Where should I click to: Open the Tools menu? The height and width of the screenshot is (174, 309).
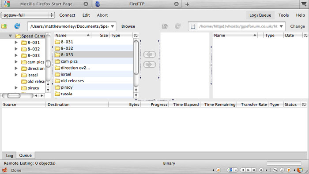pos(283,15)
